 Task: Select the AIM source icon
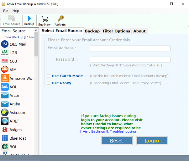[x=5, y=70]
